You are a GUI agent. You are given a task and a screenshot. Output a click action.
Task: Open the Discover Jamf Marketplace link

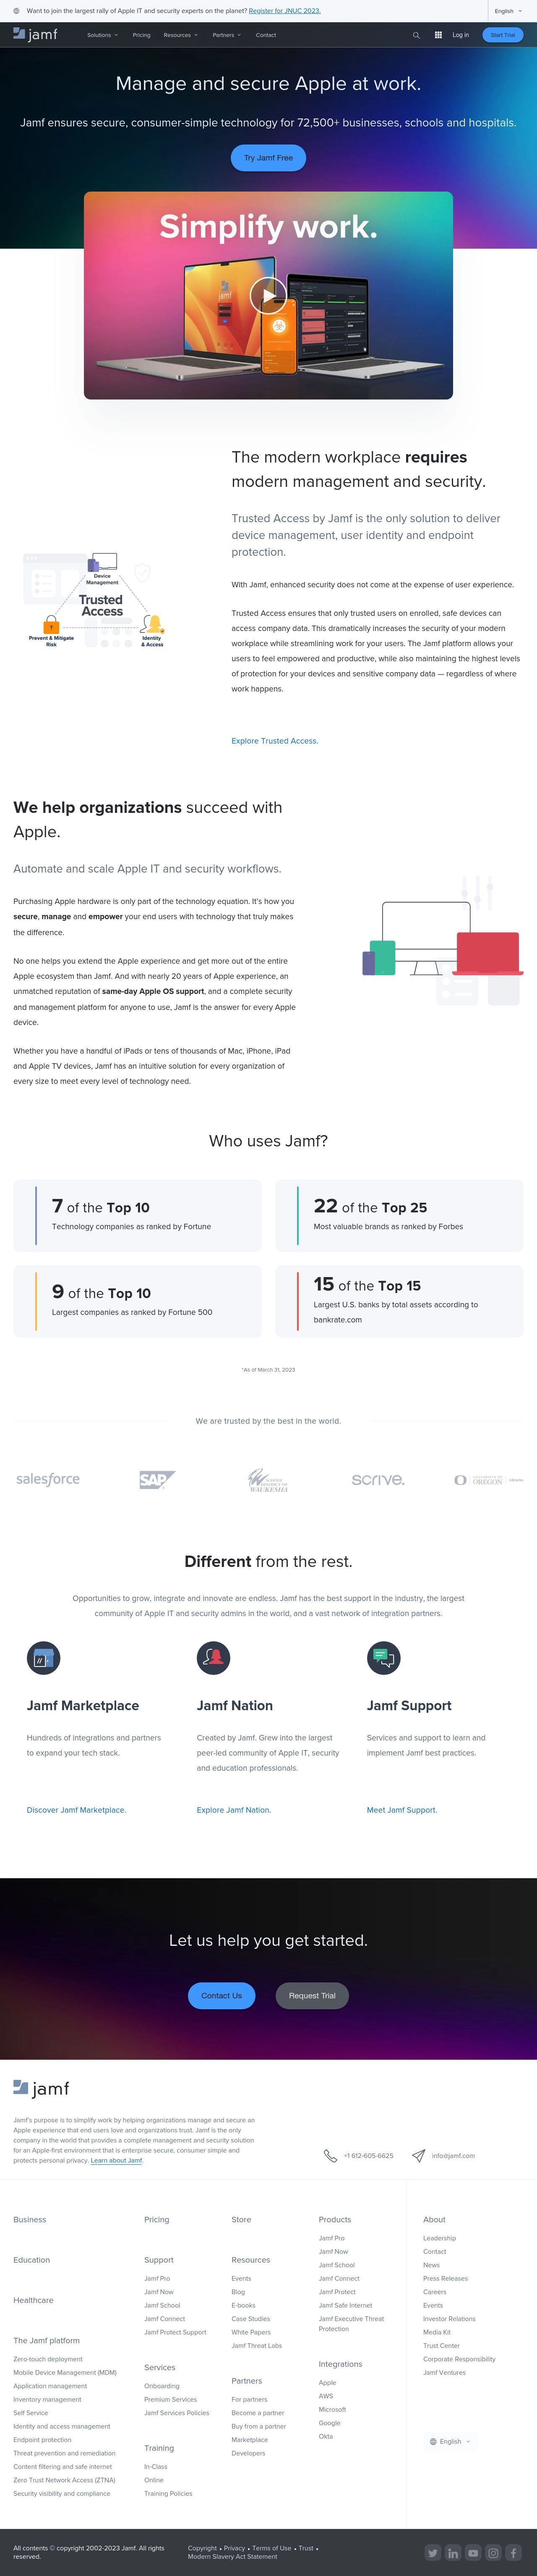point(76,1810)
